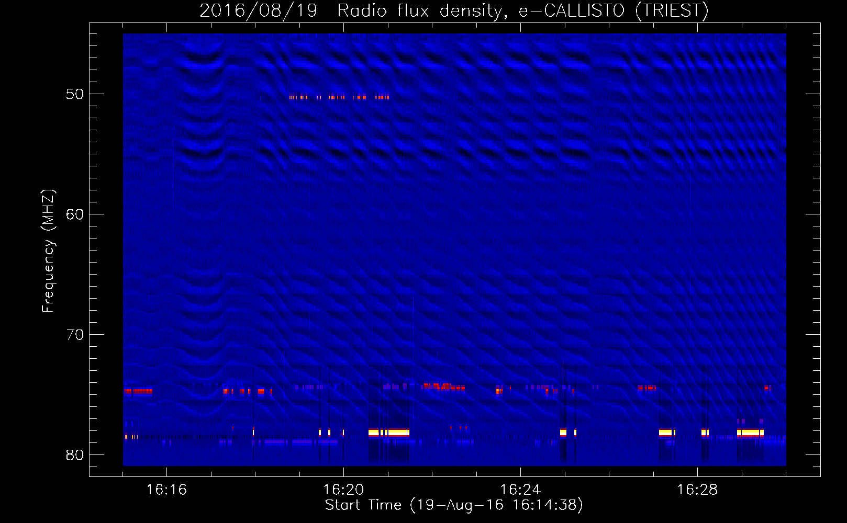Click the 'Start Time (19-Aug-16 16:14:38)' label
Image resolution: width=847 pixels, height=523 pixels.
coord(454,505)
